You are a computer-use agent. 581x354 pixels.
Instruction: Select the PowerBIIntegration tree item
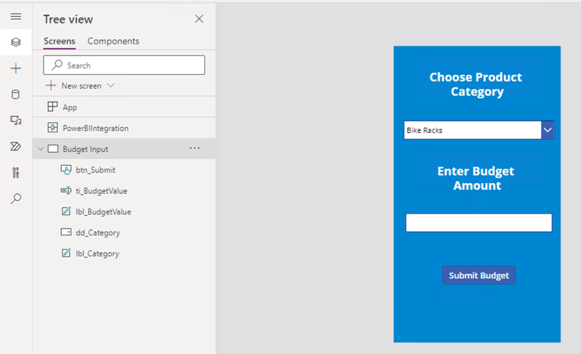point(94,128)
